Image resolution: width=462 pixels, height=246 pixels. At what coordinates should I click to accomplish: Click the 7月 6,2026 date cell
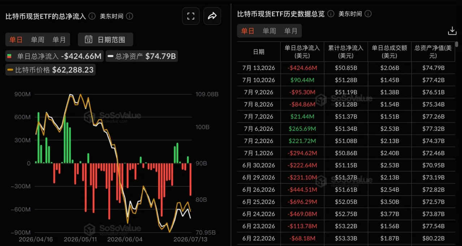coord(259,129)
